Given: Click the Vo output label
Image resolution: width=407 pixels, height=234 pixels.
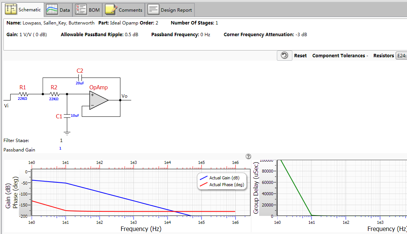Looking at the screenshot, I should (124, 96).
